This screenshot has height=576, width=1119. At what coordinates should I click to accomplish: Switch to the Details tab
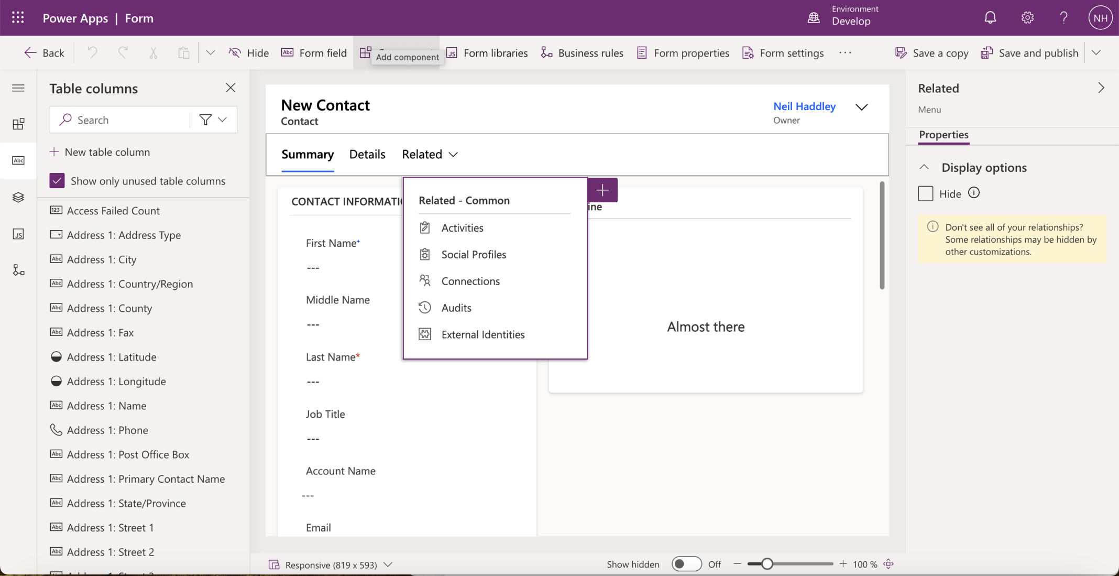367,154
